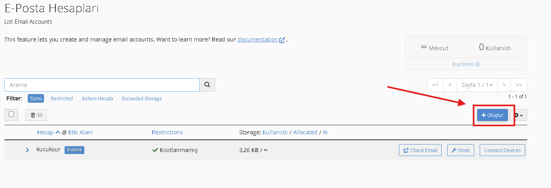
Task: Select the Tümü filter
Action: [x=36, y=98]
